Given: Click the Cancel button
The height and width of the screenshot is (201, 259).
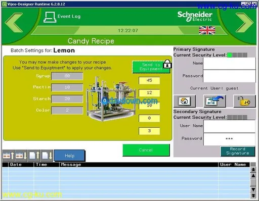Looking at the screenshot, I should point(146,150).
